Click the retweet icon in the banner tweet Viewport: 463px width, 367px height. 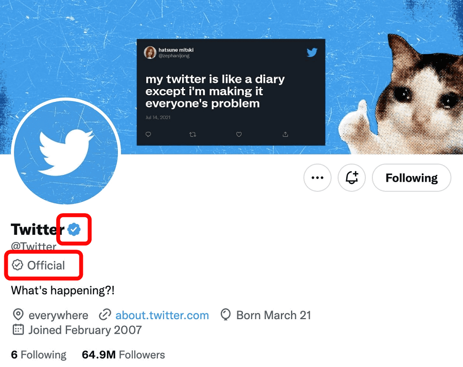pos(193,134)
